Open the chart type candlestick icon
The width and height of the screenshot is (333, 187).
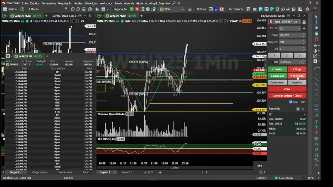click(x=97, y=9)
